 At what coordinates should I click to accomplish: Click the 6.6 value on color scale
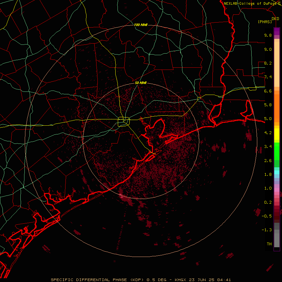[x=268, y=91]
